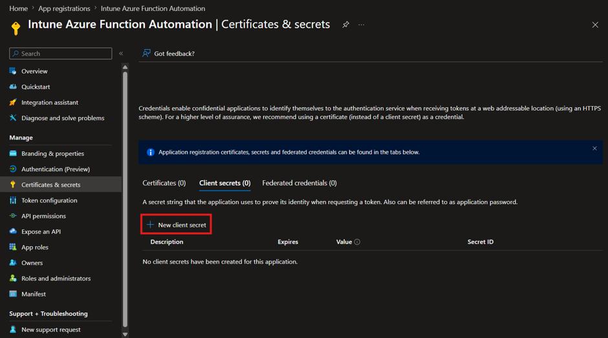
Task: Click the Overview icon in sidebar
Action: tap(13, 71)
